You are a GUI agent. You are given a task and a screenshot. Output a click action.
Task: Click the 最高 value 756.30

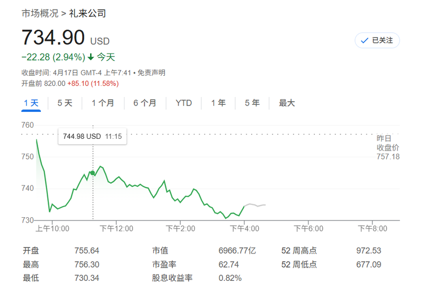(87, 264)
